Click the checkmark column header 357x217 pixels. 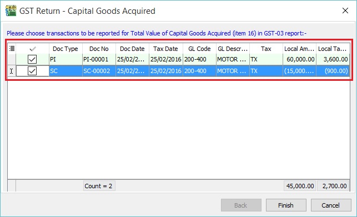click(x=33, y=49)
